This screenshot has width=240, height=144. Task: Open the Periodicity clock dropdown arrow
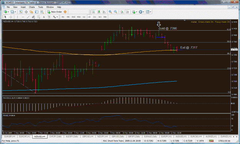[x=143, y=12]
